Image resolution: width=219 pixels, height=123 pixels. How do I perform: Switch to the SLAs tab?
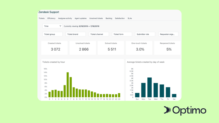130,18
